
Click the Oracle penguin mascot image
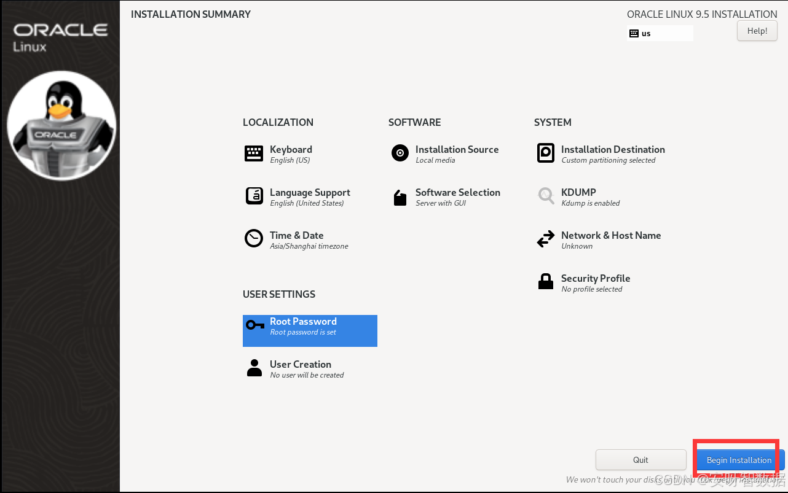pyautogui.click(x=61, y=126)
